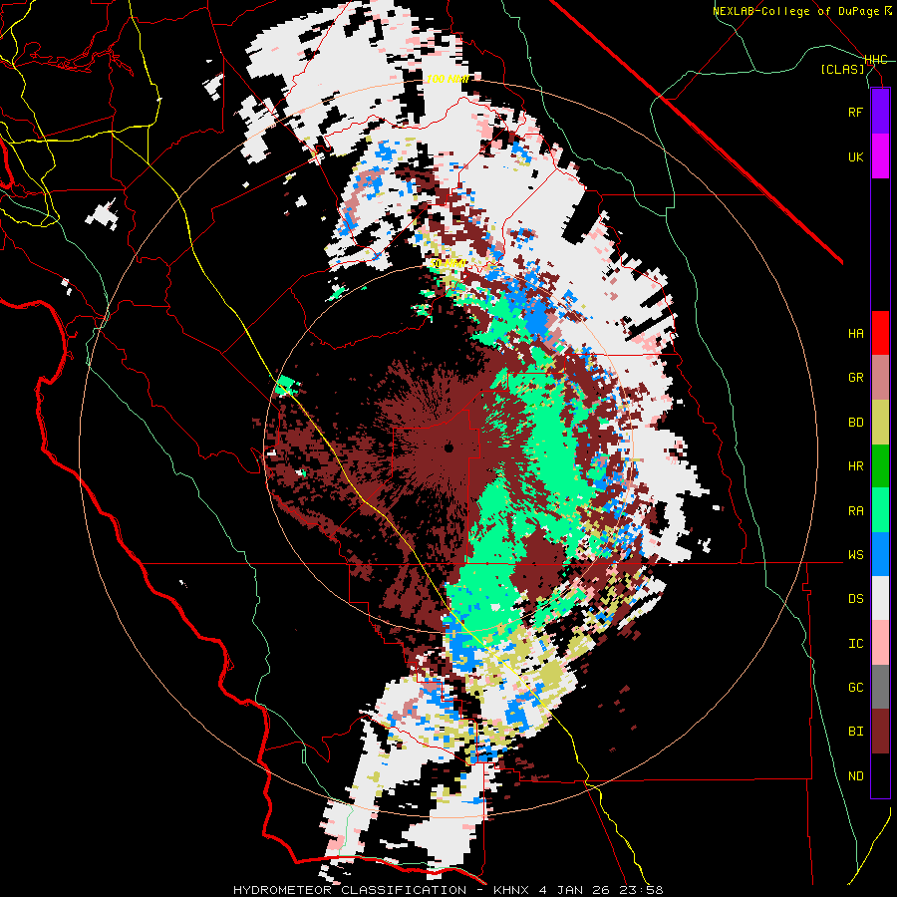Click the ND legend label
This screenshot has width=897, height=897.
click(855, 775)
